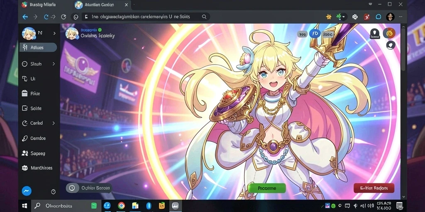Click the Oviahs Spsteky name
Screen dimensions: 425x212
click(x=98, y=36)
